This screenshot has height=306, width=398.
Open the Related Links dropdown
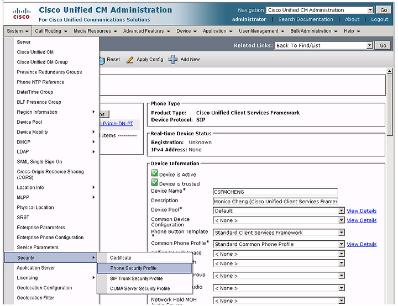370,45
